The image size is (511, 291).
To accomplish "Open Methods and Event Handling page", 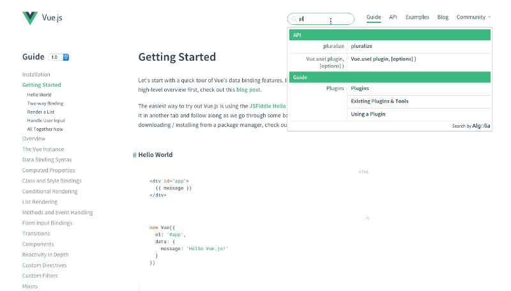I will point(57,213).
